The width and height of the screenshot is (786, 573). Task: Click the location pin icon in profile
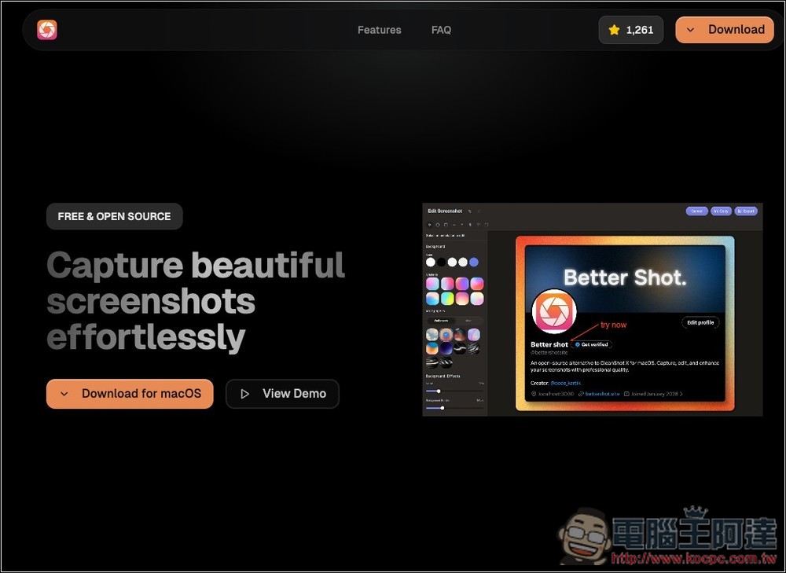tap(534, 393)
